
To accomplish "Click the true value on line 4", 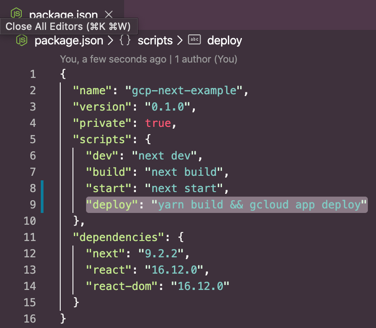I will (x=158, y=123).
